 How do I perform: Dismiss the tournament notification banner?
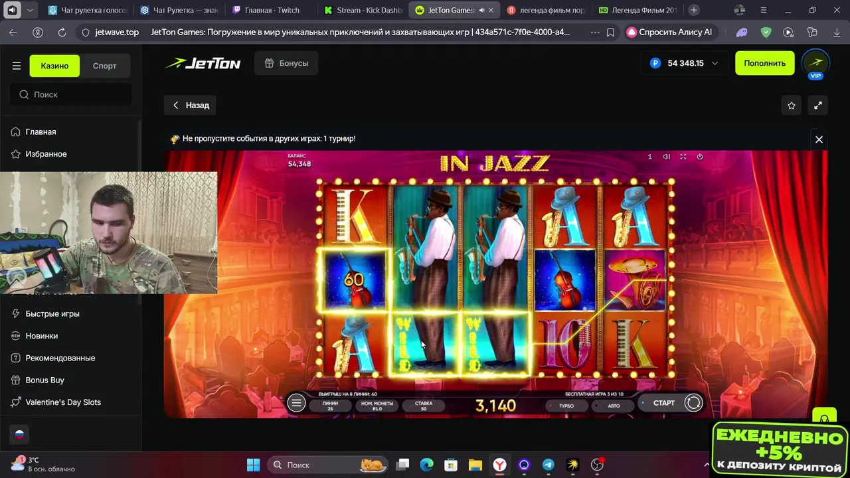(x=819, y=139)
